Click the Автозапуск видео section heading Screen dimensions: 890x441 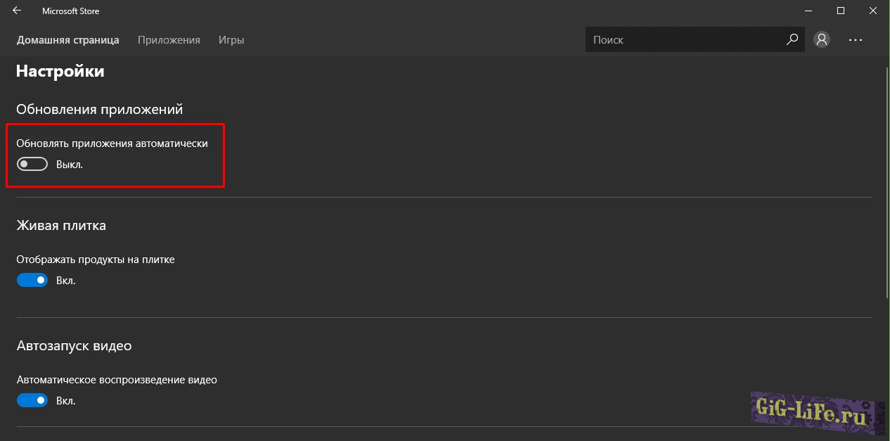coord(74,346)
